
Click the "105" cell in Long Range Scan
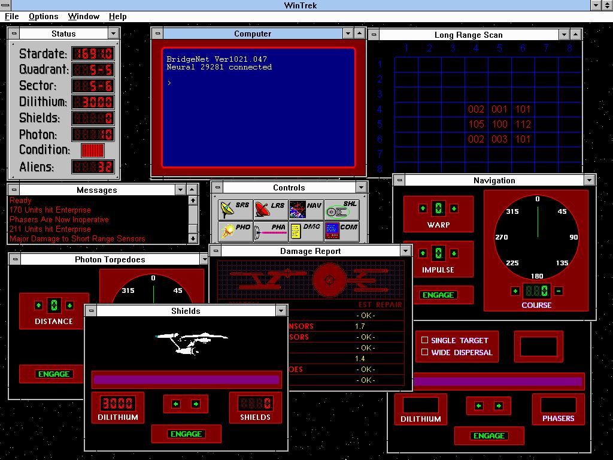point(476,125)
